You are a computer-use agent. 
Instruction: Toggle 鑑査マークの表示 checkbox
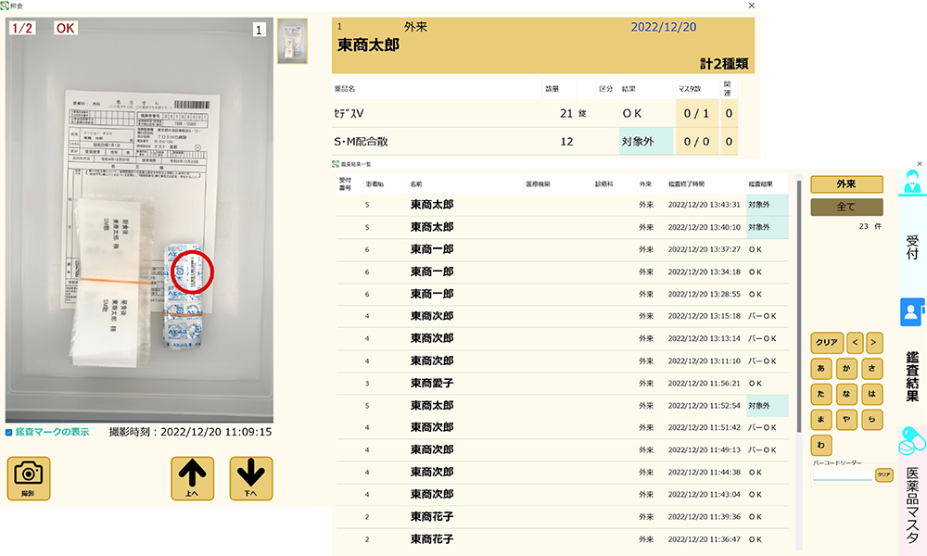[9, 433]
